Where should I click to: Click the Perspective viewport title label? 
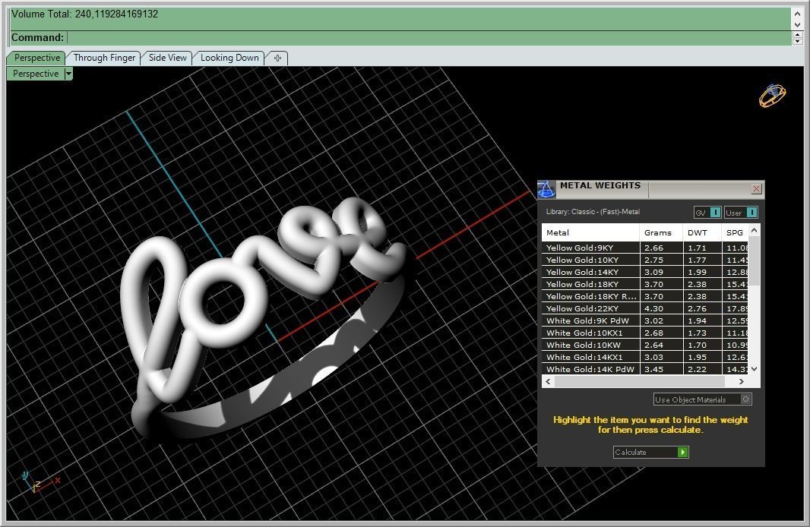click(x=36, y=74)
